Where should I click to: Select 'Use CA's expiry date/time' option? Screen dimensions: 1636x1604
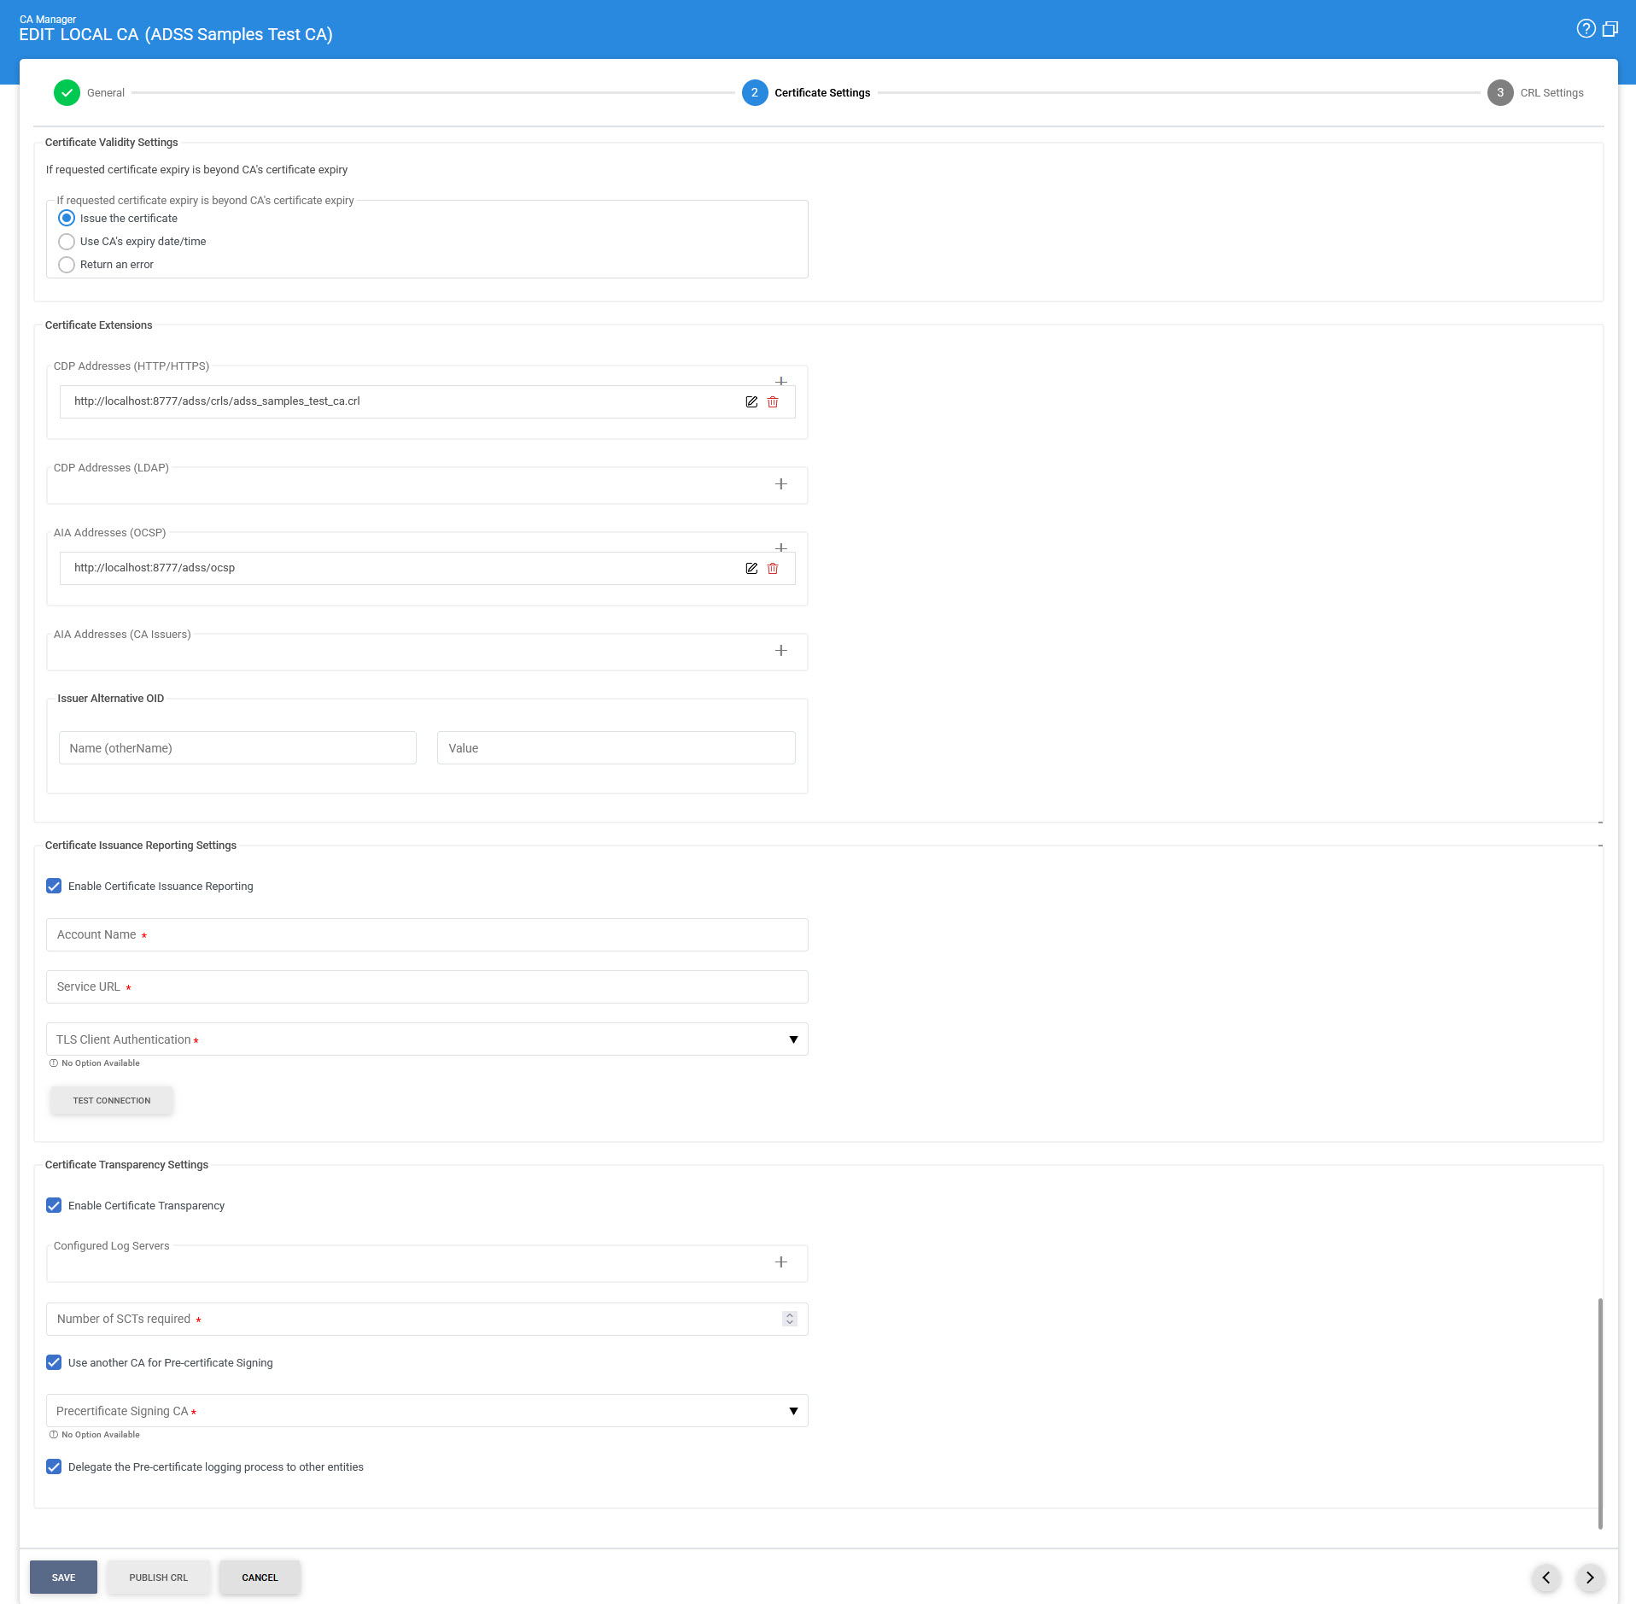[x=67, y=241]
